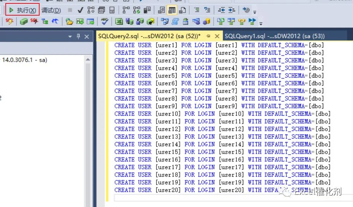Click the green Excel export icon
This screenshot has width=353, height=207.
(x=119, y=21)
